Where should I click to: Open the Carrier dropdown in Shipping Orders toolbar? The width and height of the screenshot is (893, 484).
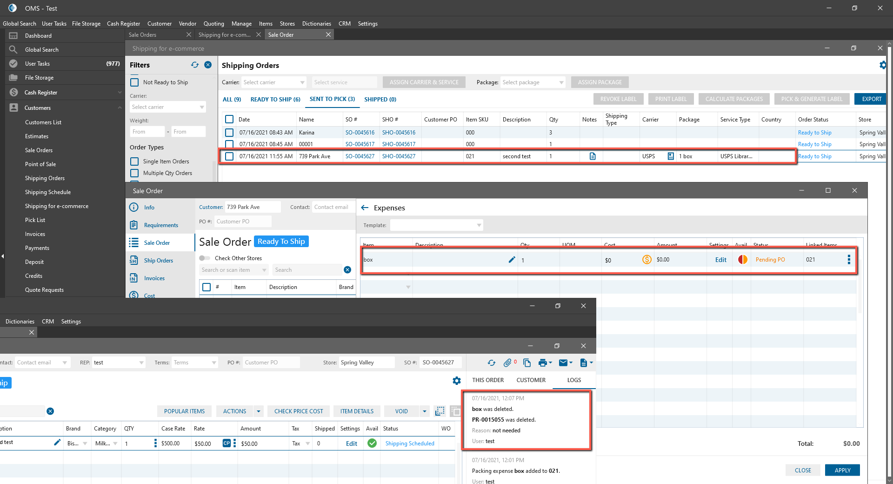(x=273, y=82)
